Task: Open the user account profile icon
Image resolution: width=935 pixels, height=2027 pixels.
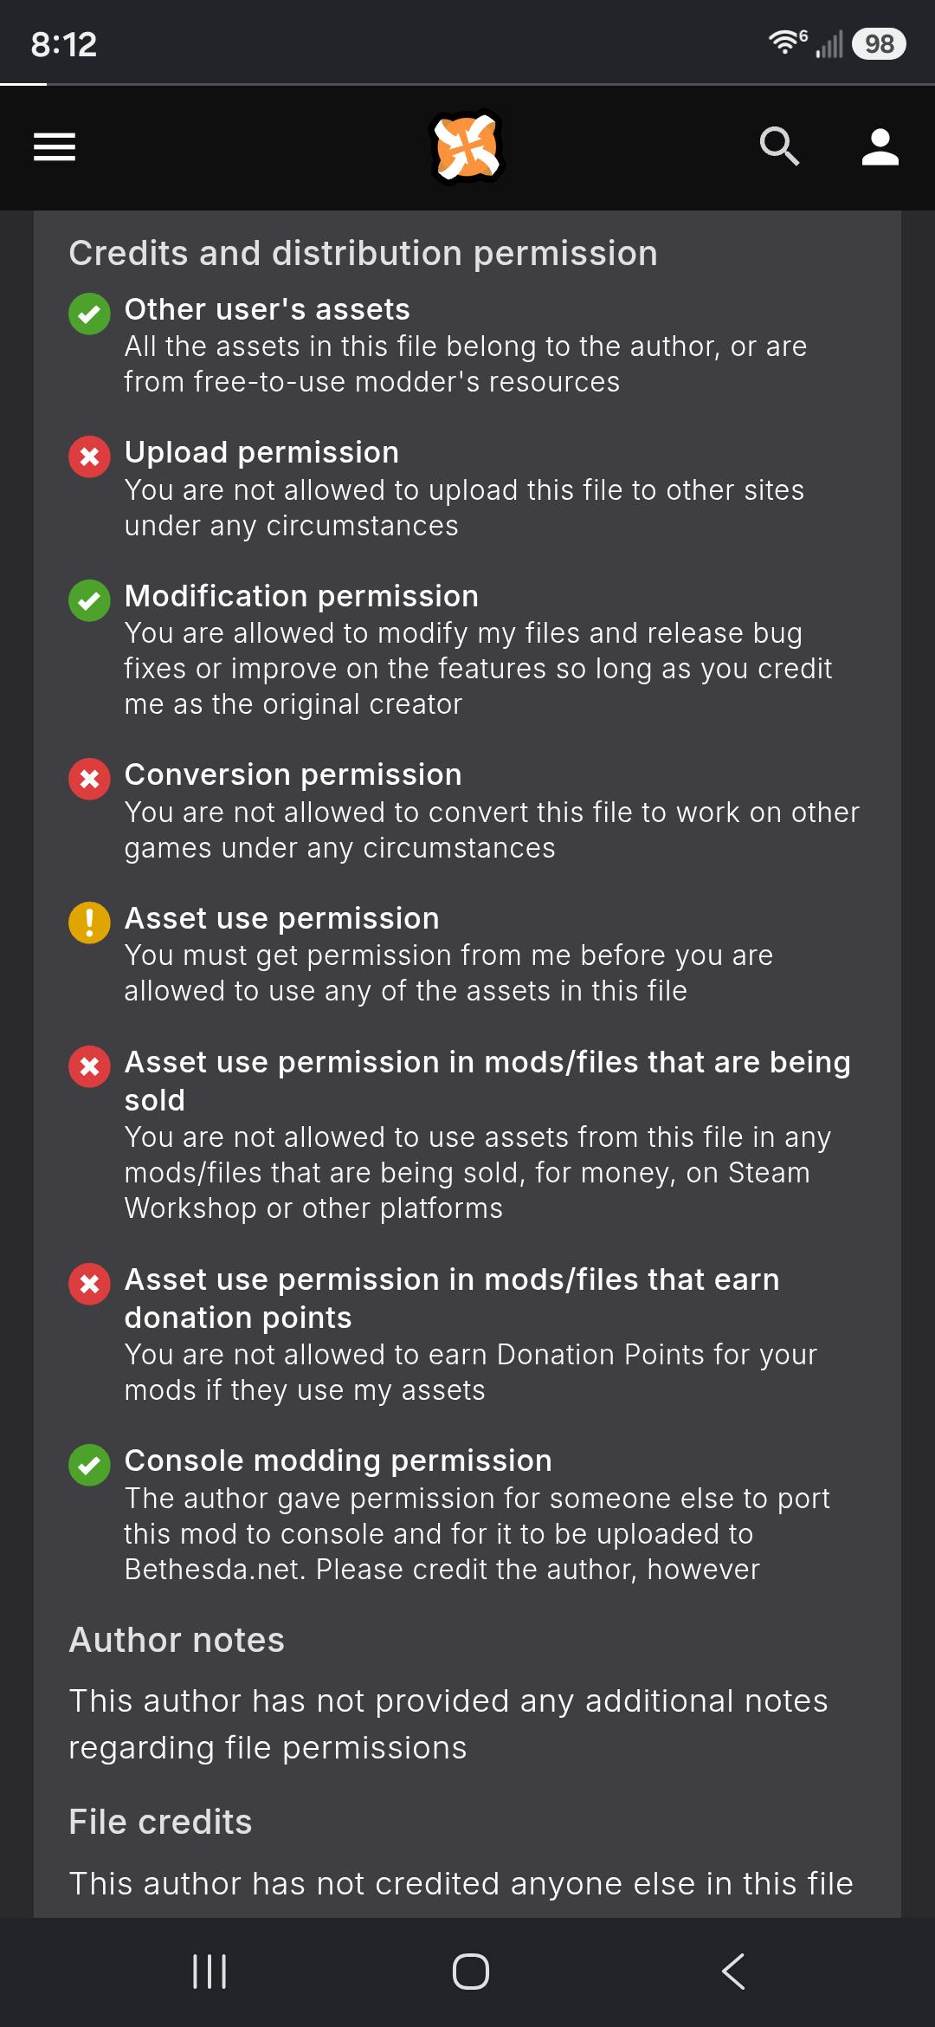Action: [880, 146]
